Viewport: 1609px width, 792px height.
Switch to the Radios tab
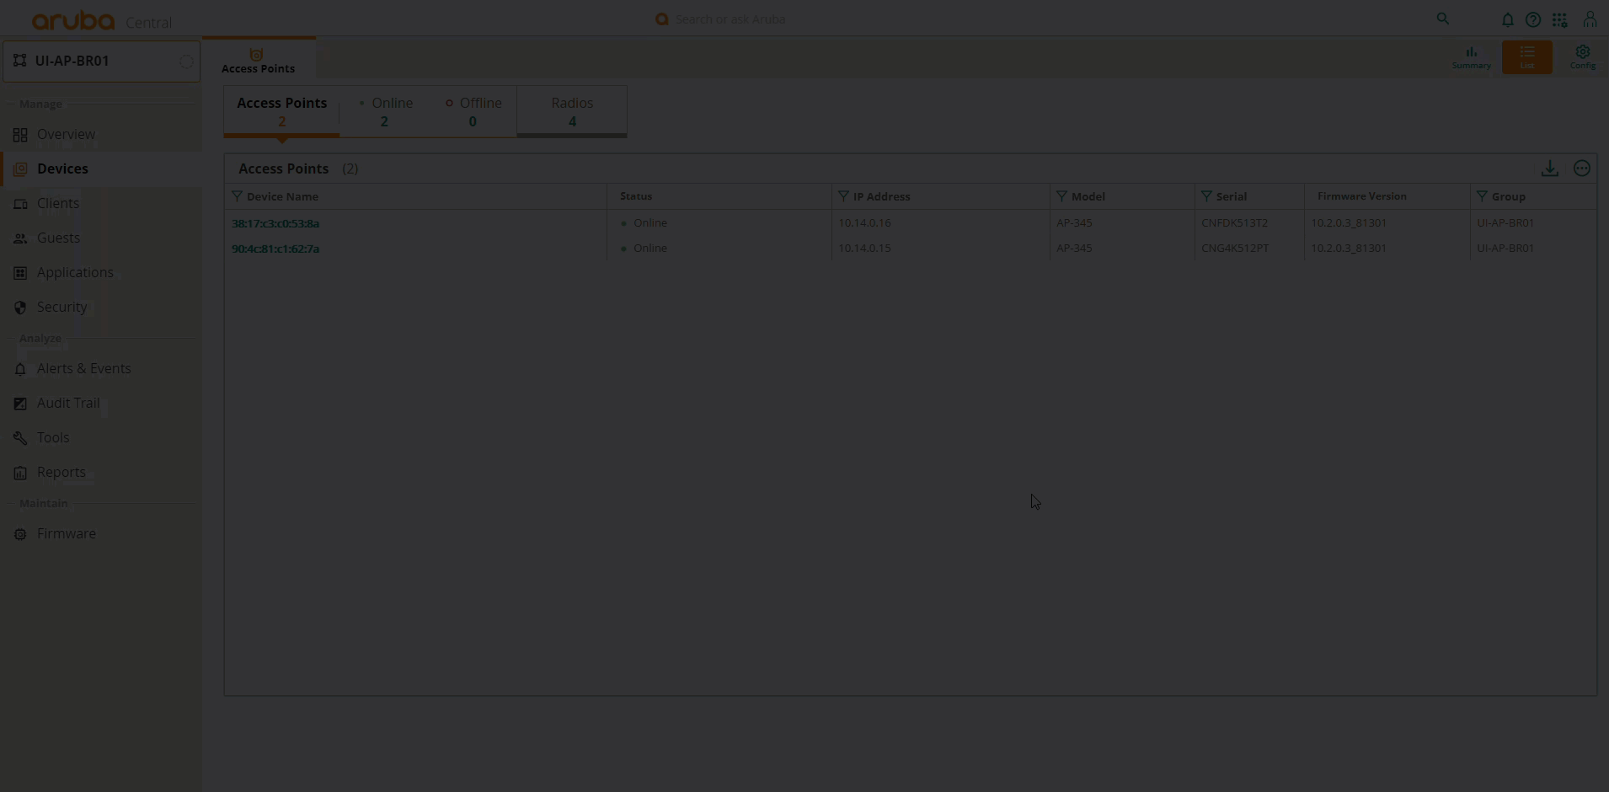pyautogui.click(x=572, y=111)
